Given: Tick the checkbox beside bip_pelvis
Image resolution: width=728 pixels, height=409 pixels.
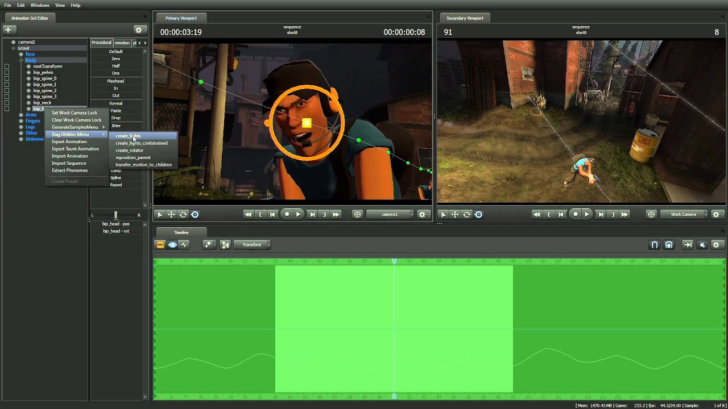Looking at the screenshot, I should point(7,73).
